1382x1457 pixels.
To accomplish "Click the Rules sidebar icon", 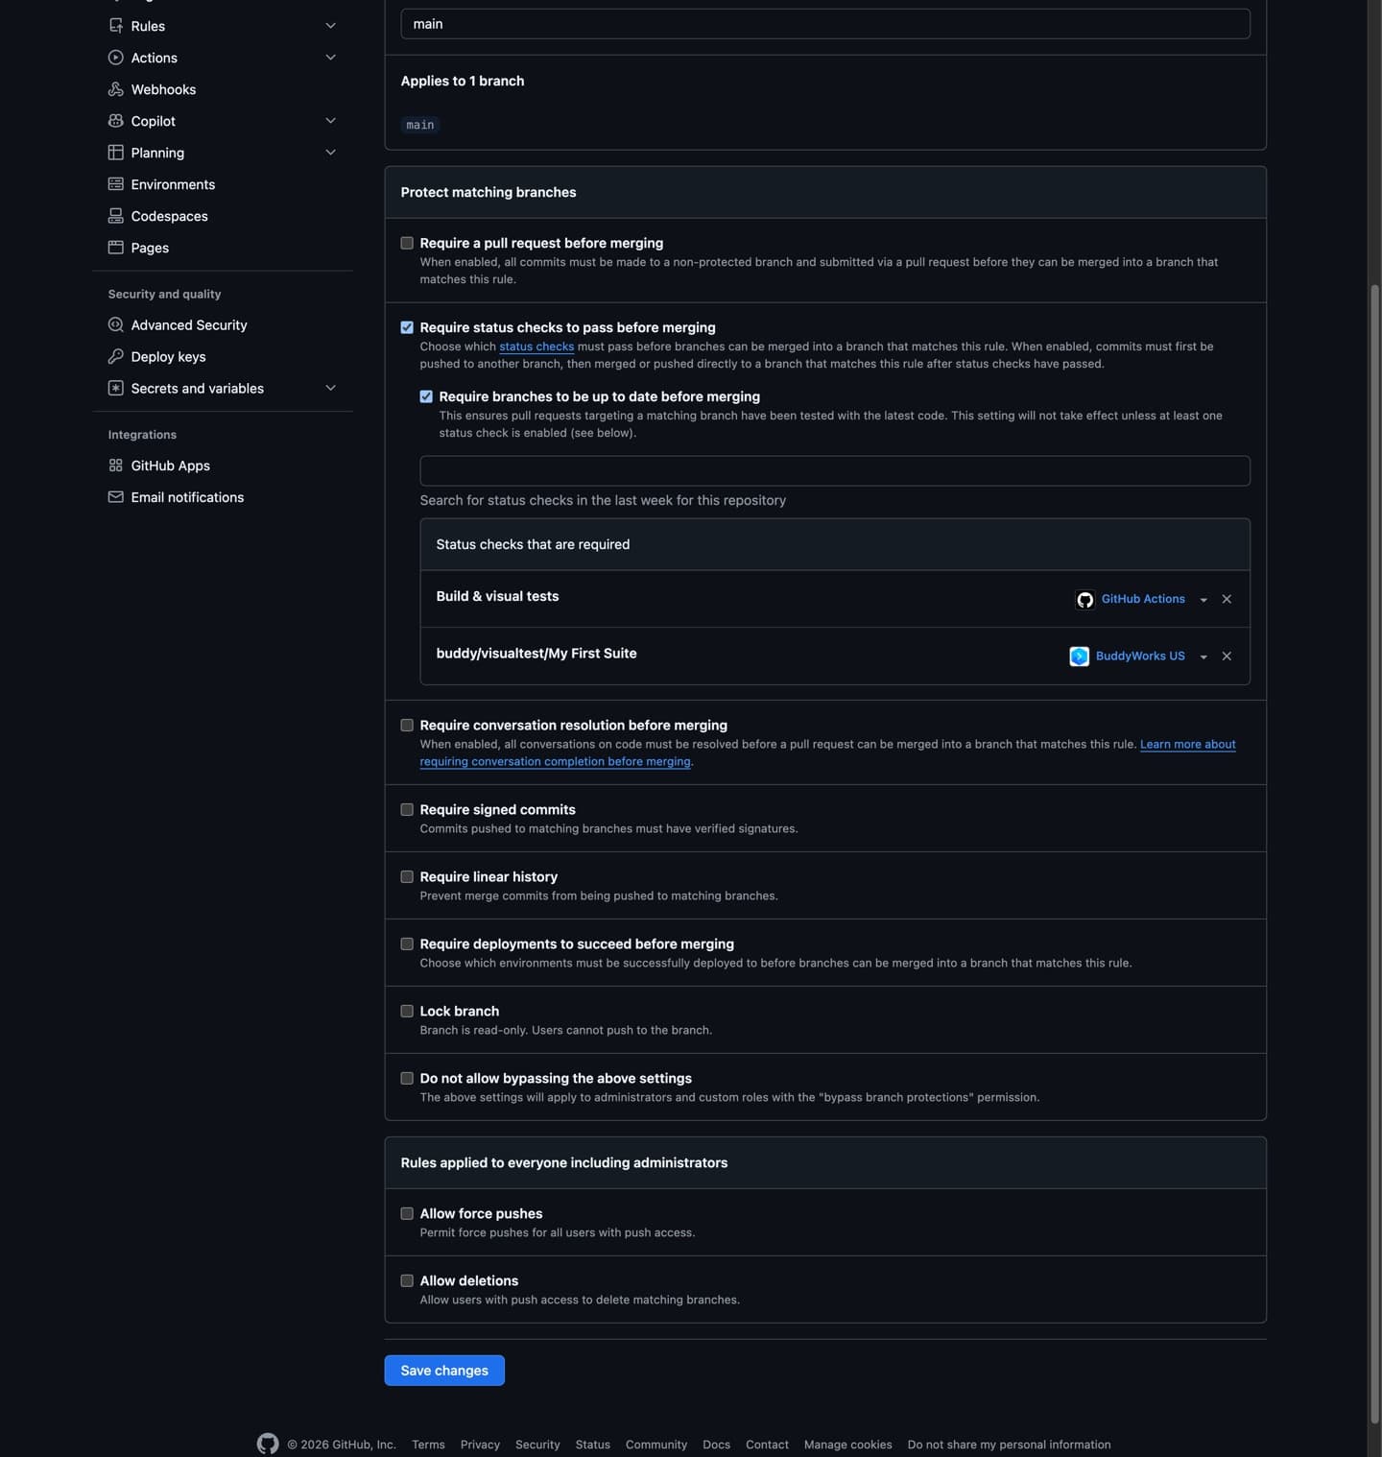I will click(x=115, y=26).
